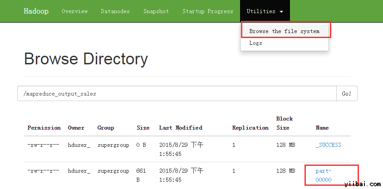Click the Hadoop brand logo text
The height and width of the screenshot is (189, 383).
pos(36,11)
